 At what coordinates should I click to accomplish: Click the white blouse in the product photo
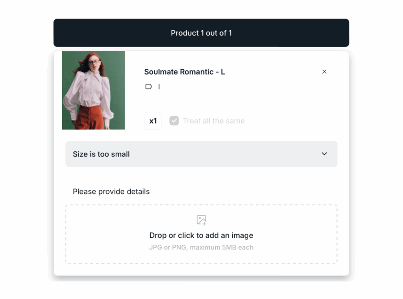(90, 91)
